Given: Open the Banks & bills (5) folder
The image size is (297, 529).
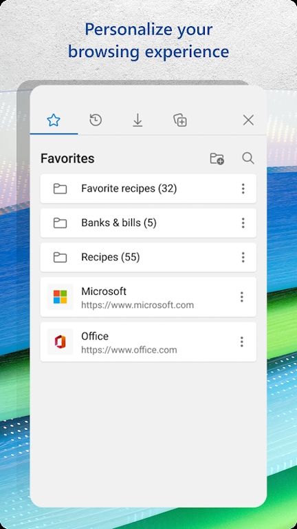Looking at the screenshot, I should [x=148, y=223].
